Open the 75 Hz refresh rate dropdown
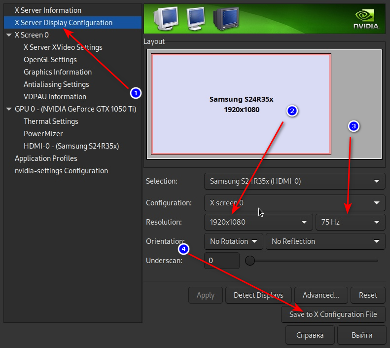 tap(350, 222)
